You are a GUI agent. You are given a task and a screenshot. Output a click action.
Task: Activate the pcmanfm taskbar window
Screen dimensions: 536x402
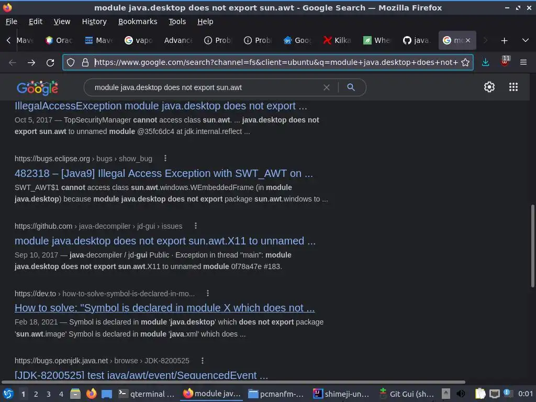tap(276, 394)
